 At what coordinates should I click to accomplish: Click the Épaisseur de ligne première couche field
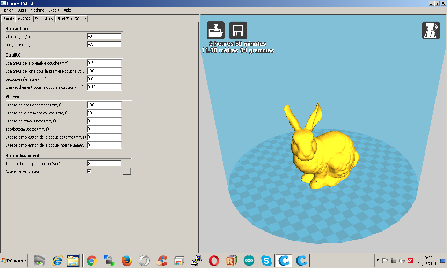(x=104, y=71)
